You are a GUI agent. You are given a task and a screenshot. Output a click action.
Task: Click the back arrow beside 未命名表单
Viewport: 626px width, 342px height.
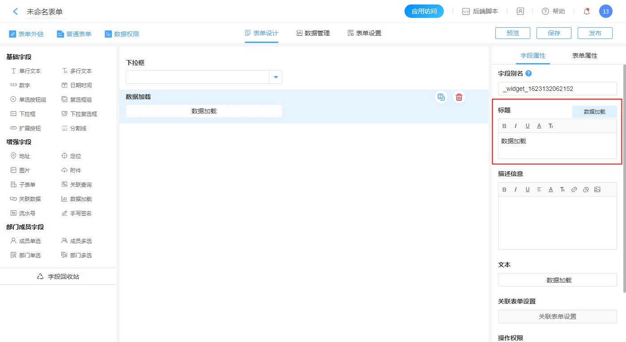click(16, 12)
